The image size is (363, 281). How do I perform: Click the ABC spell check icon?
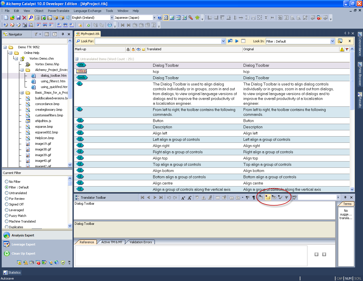(294, 197)
